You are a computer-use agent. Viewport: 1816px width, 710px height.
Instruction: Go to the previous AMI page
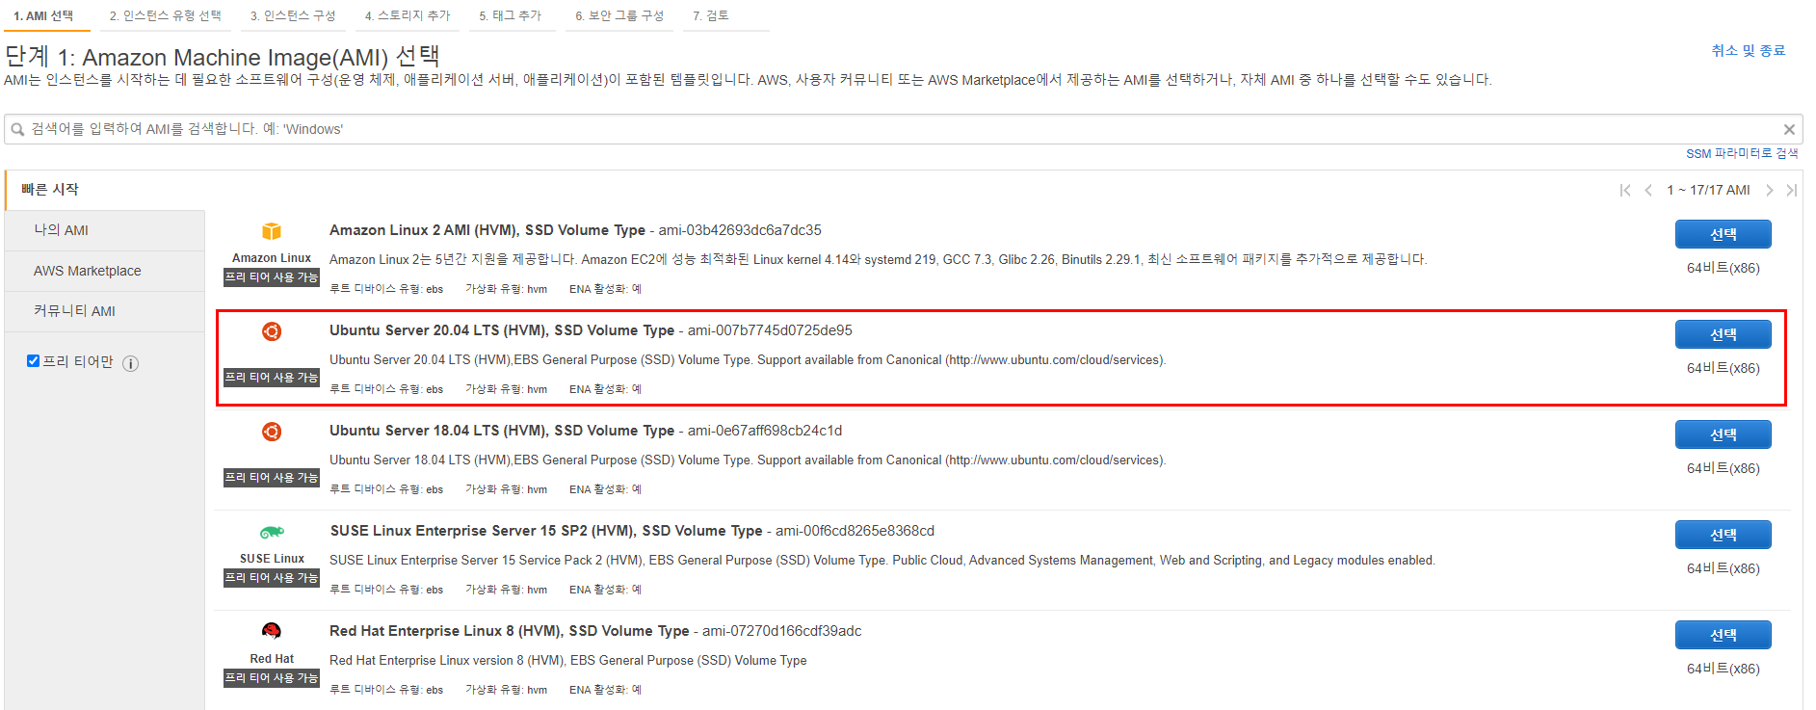[x=1648, y=190]
